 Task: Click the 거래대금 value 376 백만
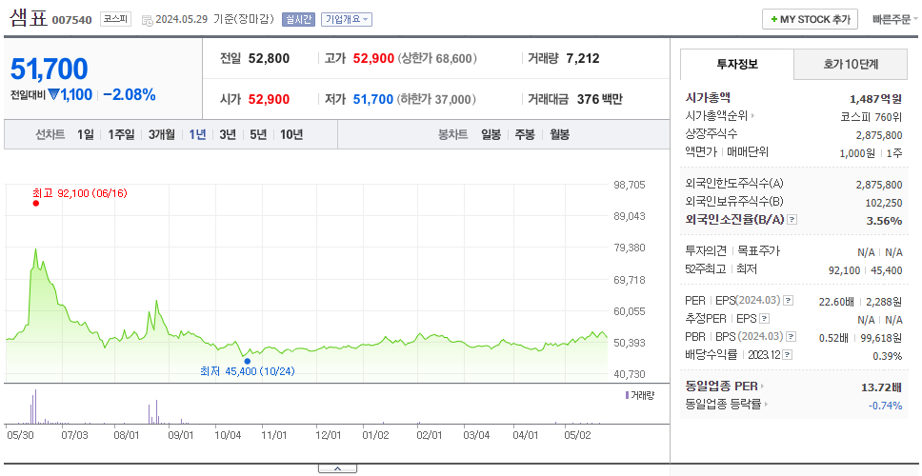[600, 99]
